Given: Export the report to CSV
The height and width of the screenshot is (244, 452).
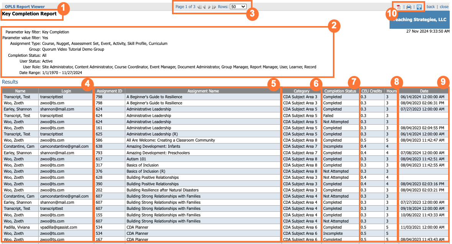Looking at the screenshot, I should [419, 7].
